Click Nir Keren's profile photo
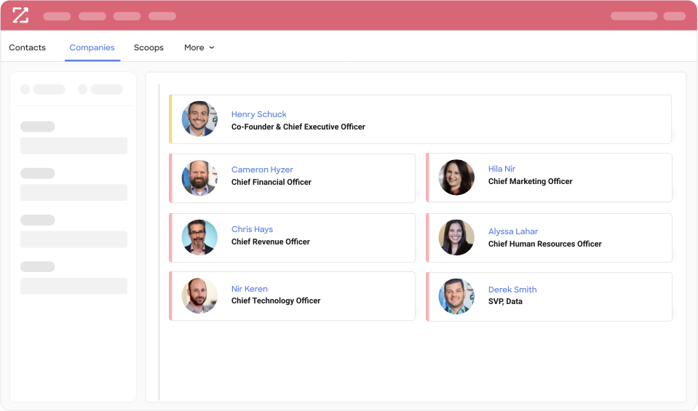 (199, 296)
